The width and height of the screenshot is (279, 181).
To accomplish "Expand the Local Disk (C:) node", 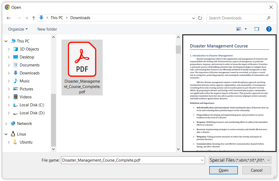I will (9, 105).
